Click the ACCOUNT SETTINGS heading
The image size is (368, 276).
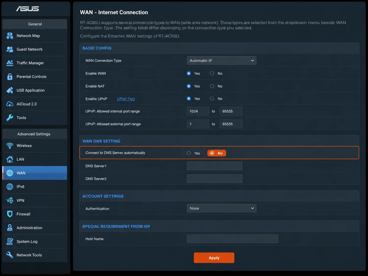[103, 196]
